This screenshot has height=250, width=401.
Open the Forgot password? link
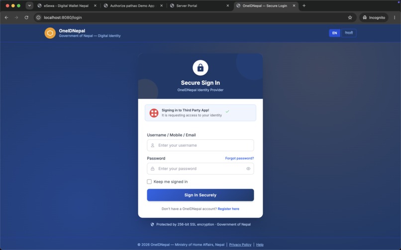239,158
